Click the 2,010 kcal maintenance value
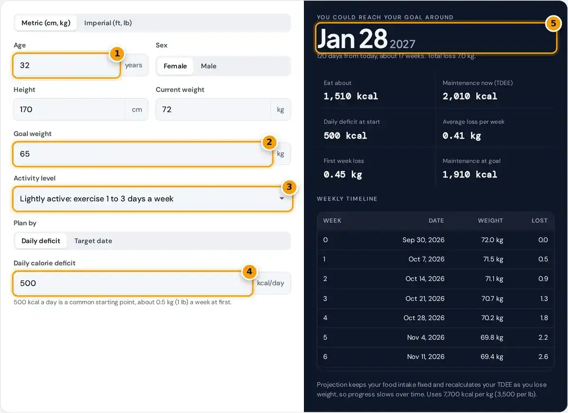Image resolution: width=568 pixels, height=413 pixels. point(470,97)
